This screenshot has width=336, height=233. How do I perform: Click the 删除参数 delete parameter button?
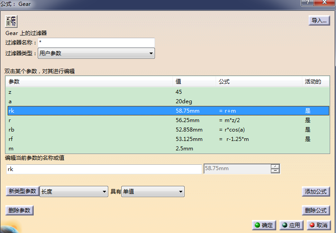coord(19,211)
